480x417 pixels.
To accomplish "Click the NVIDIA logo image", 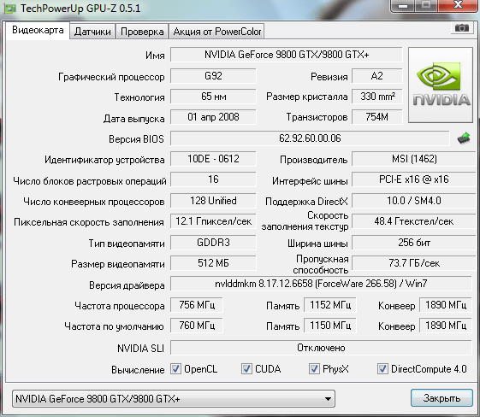I will [441, 85].
